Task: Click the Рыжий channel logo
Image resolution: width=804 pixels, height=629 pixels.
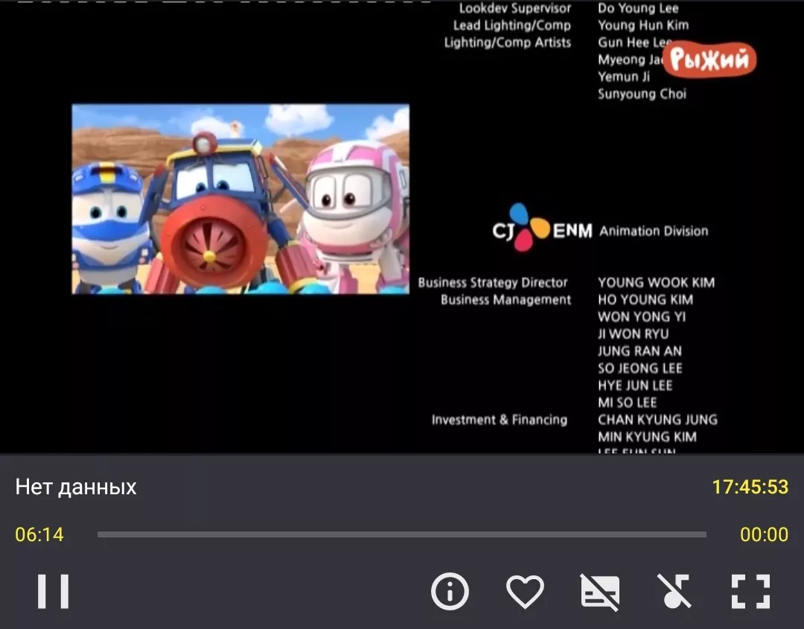Action: point(709,61)
